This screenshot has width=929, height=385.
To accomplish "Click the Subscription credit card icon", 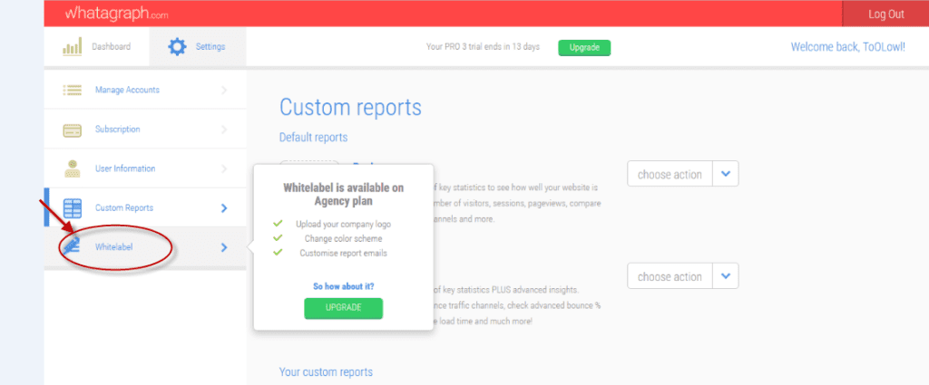I will [73, 130].
